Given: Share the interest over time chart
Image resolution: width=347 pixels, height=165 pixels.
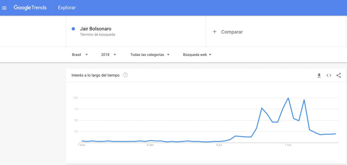Looking at the screenshot, I should click(x=339, y=76).
